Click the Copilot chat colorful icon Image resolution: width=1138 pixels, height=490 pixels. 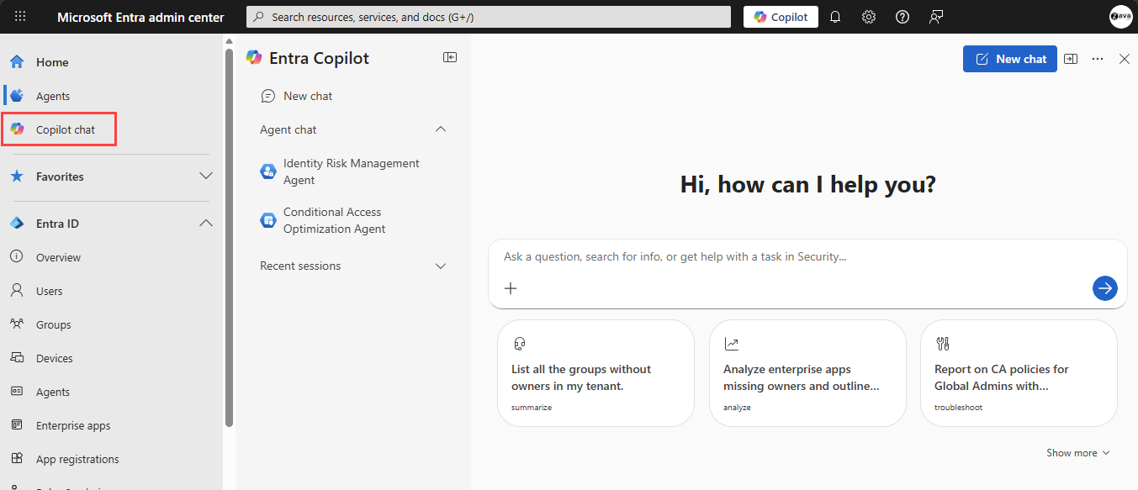tap(17, 129)
